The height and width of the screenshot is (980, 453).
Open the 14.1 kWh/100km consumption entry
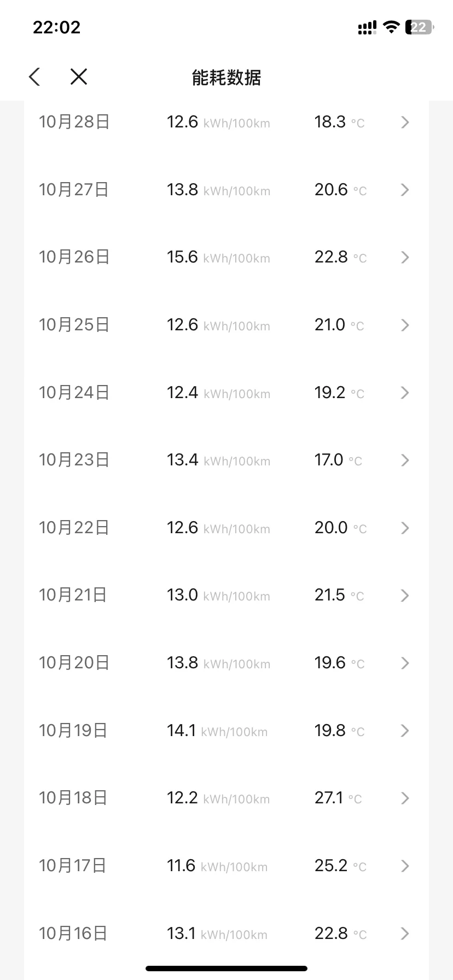click(217, 731)
